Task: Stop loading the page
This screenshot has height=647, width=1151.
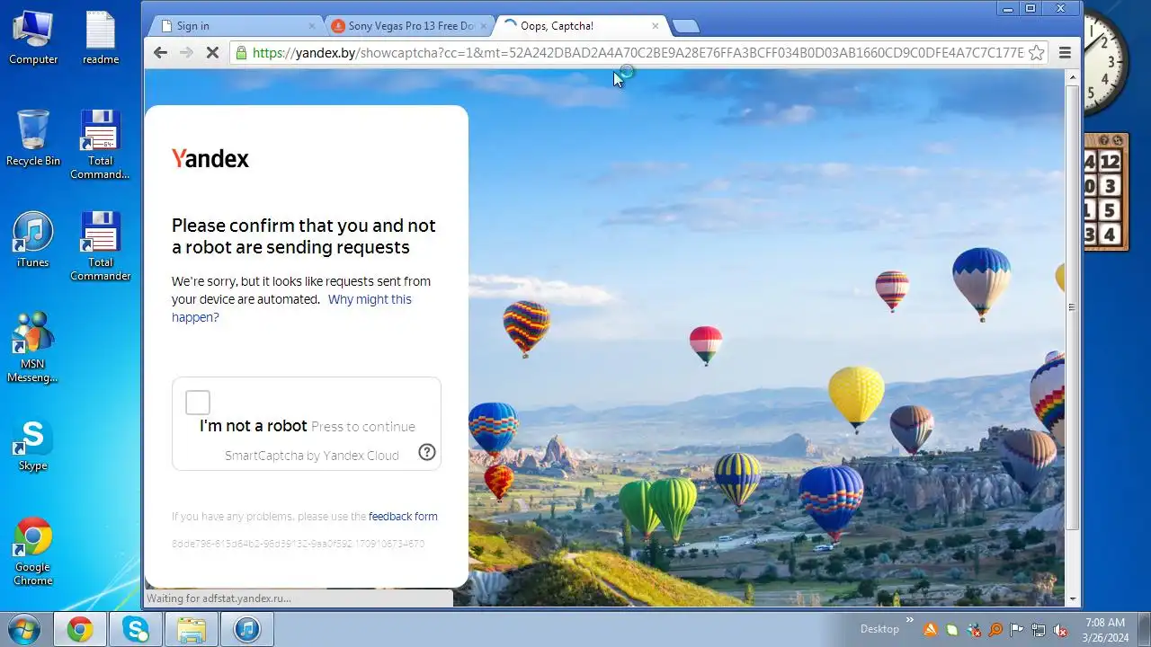Action: [x=213, y=52]
